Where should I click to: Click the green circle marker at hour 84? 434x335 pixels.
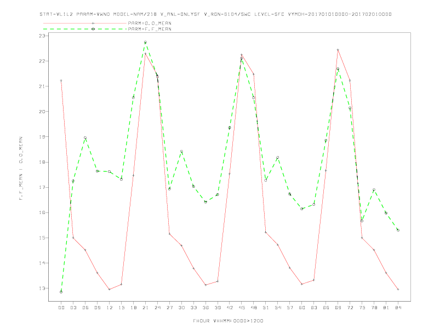tap(398, 230)
